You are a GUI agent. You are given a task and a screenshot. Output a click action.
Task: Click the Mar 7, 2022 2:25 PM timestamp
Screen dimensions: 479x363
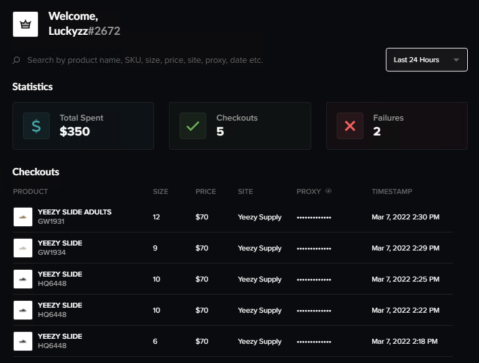405,279
